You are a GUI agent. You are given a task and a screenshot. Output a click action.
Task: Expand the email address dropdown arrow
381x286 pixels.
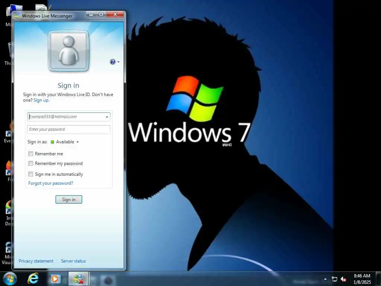click(x=107, y=117)
